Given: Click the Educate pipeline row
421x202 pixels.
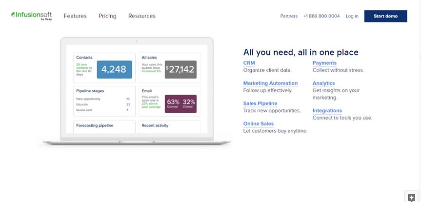Looking at the screenshot, I should pyautogui.click(x=103, y=104).
